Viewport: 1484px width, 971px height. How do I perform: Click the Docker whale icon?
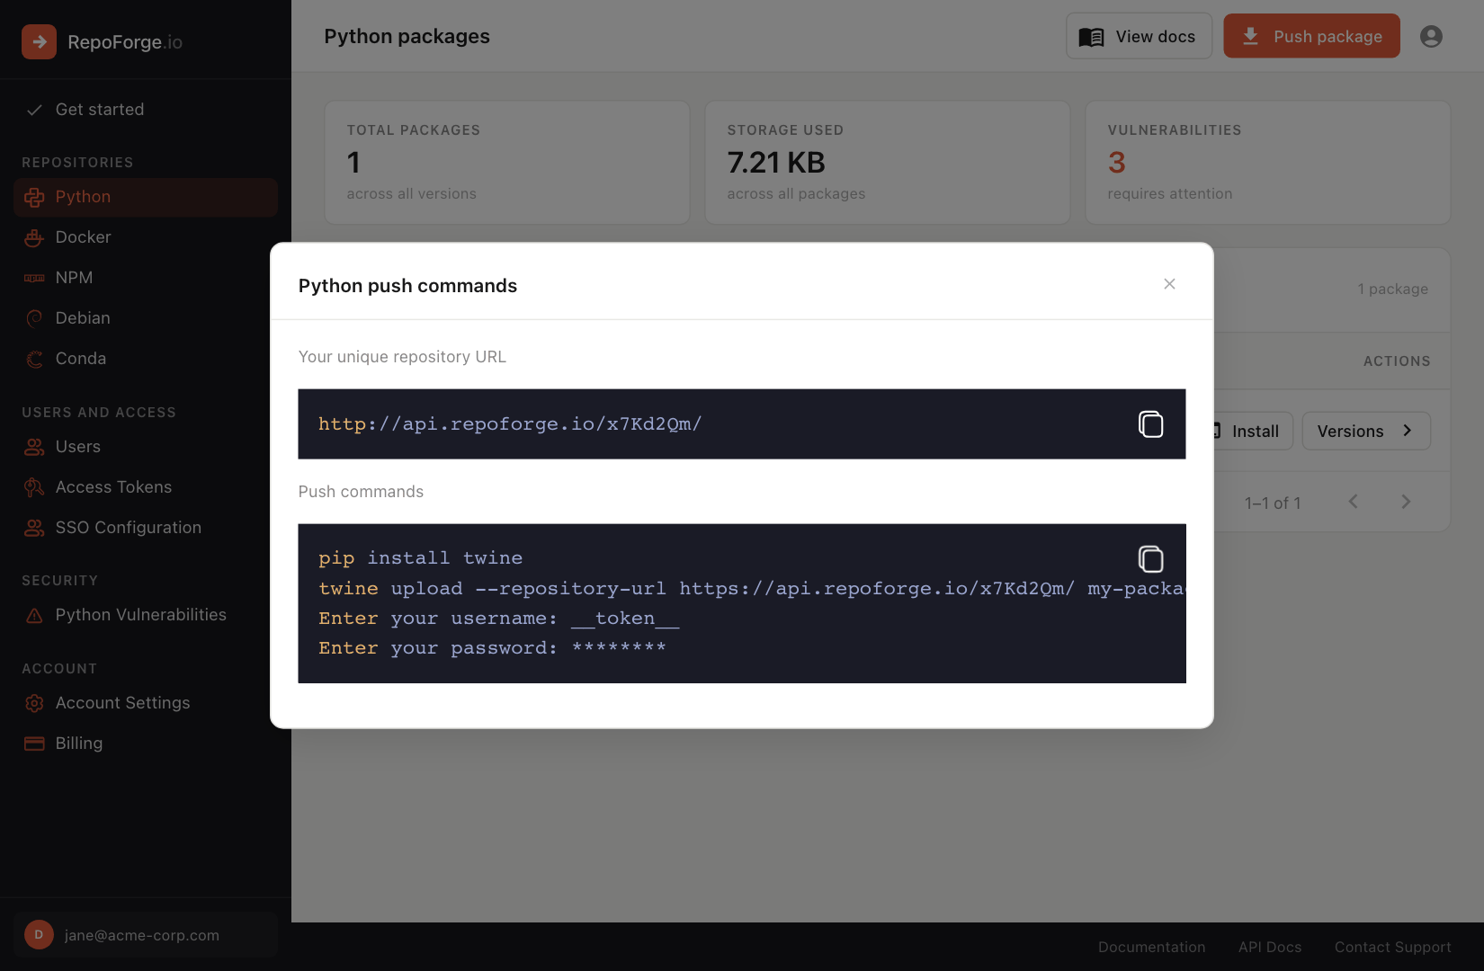click(x=34, y=237)
